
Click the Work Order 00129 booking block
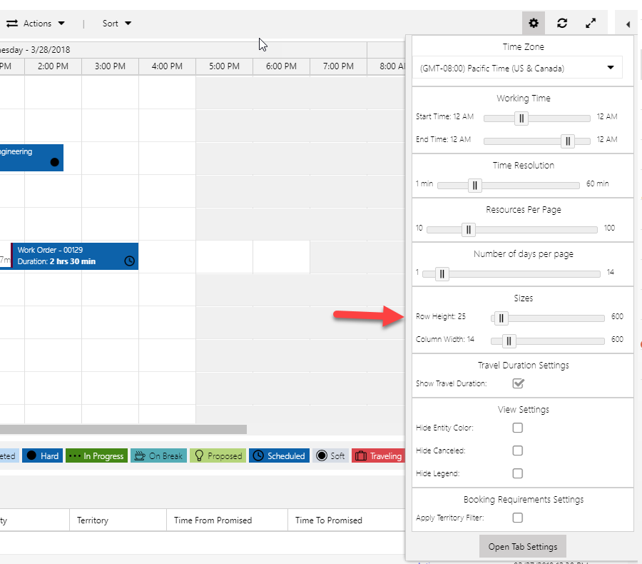(x=71, y=256)
